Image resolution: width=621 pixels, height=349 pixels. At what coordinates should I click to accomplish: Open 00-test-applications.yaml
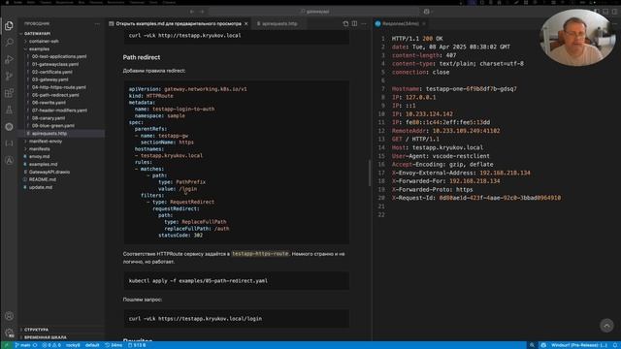coord(59,56)
